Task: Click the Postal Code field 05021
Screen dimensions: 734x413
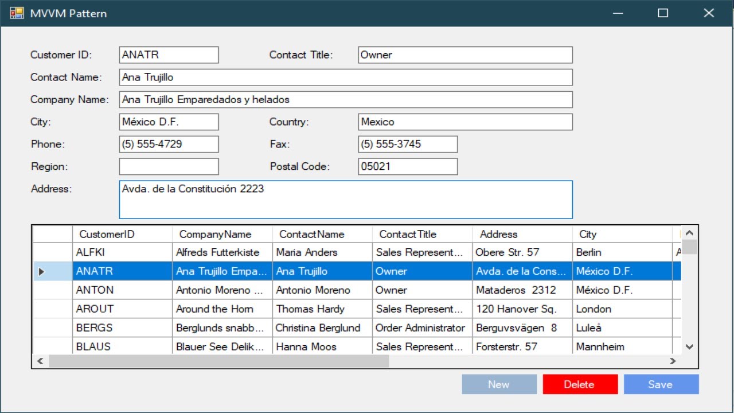Action: (x=408, y=167)
